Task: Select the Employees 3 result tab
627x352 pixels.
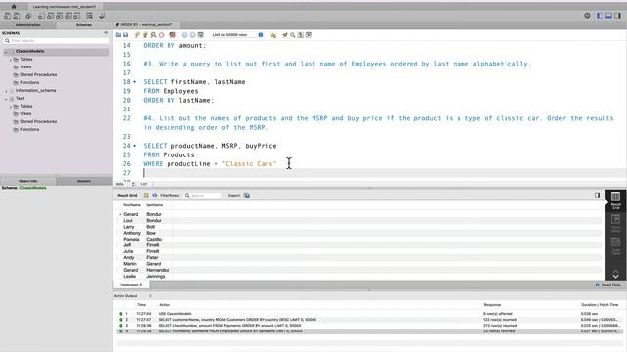Action: [131, 285]
